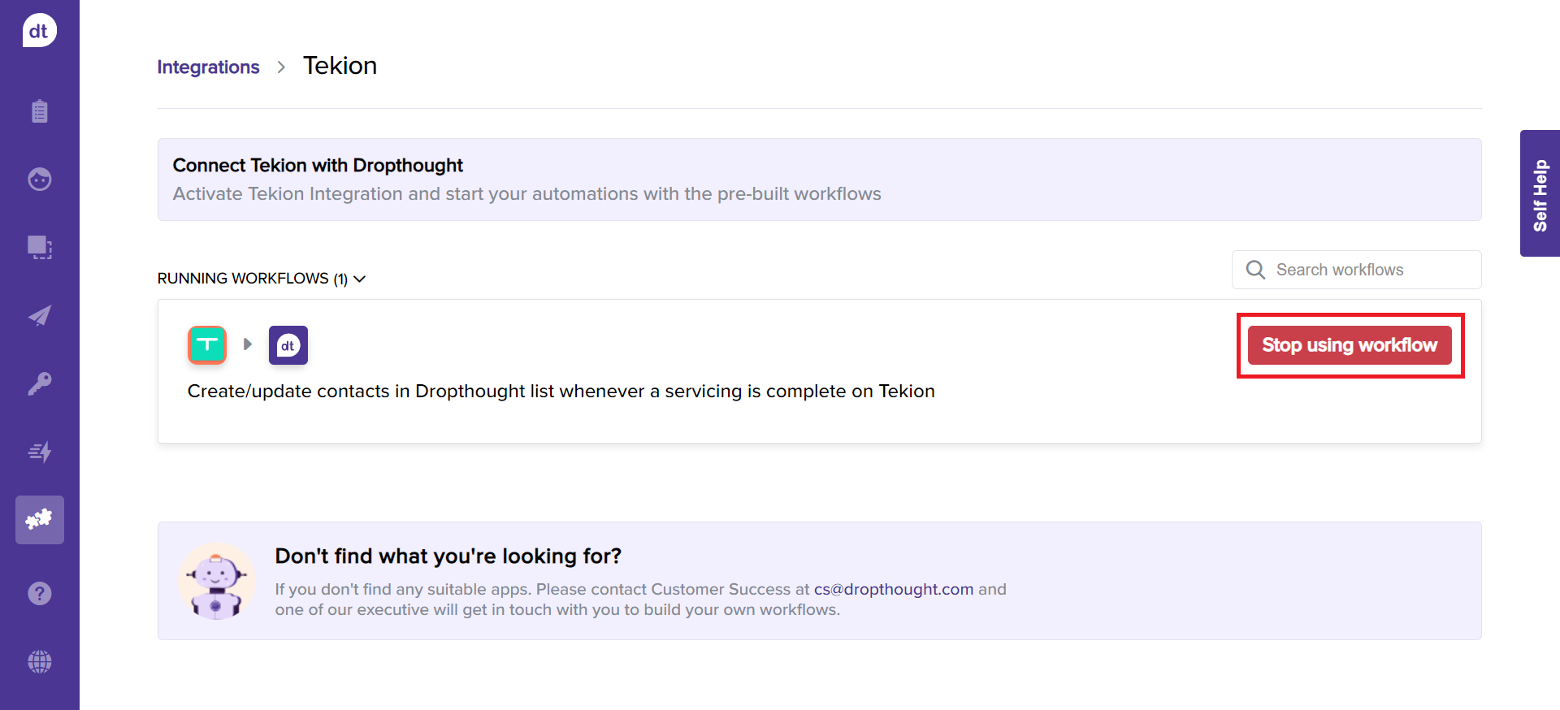
Task: Go back to Integrations breadcrumb
Action: click(208, 67)
